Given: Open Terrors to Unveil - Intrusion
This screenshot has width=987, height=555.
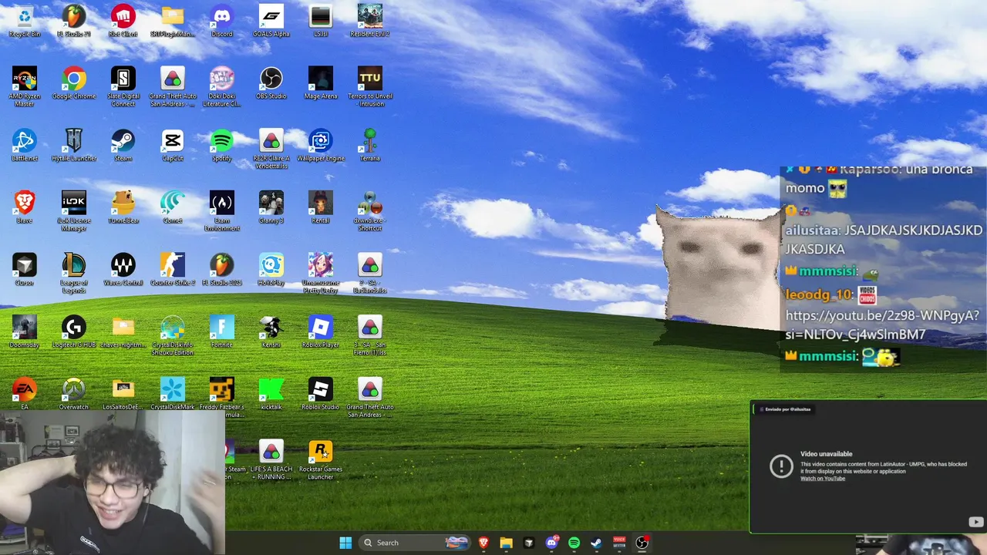Looking at the screenshot, I should tap(370, 86).
